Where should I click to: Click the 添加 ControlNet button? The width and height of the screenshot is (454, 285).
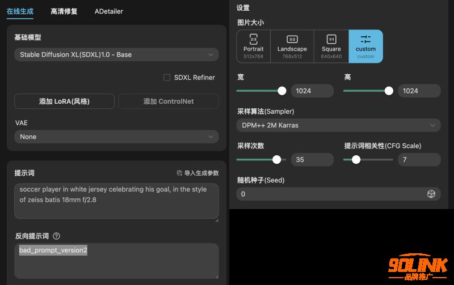169,101
